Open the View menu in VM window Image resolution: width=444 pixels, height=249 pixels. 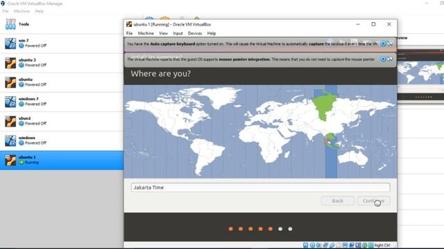tap(163, 33)
